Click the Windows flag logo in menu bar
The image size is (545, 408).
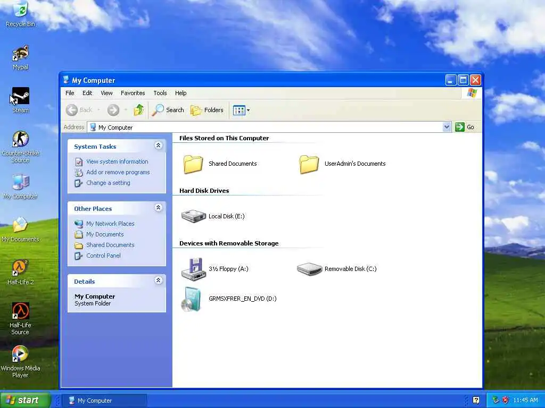[x=472, y=93]
